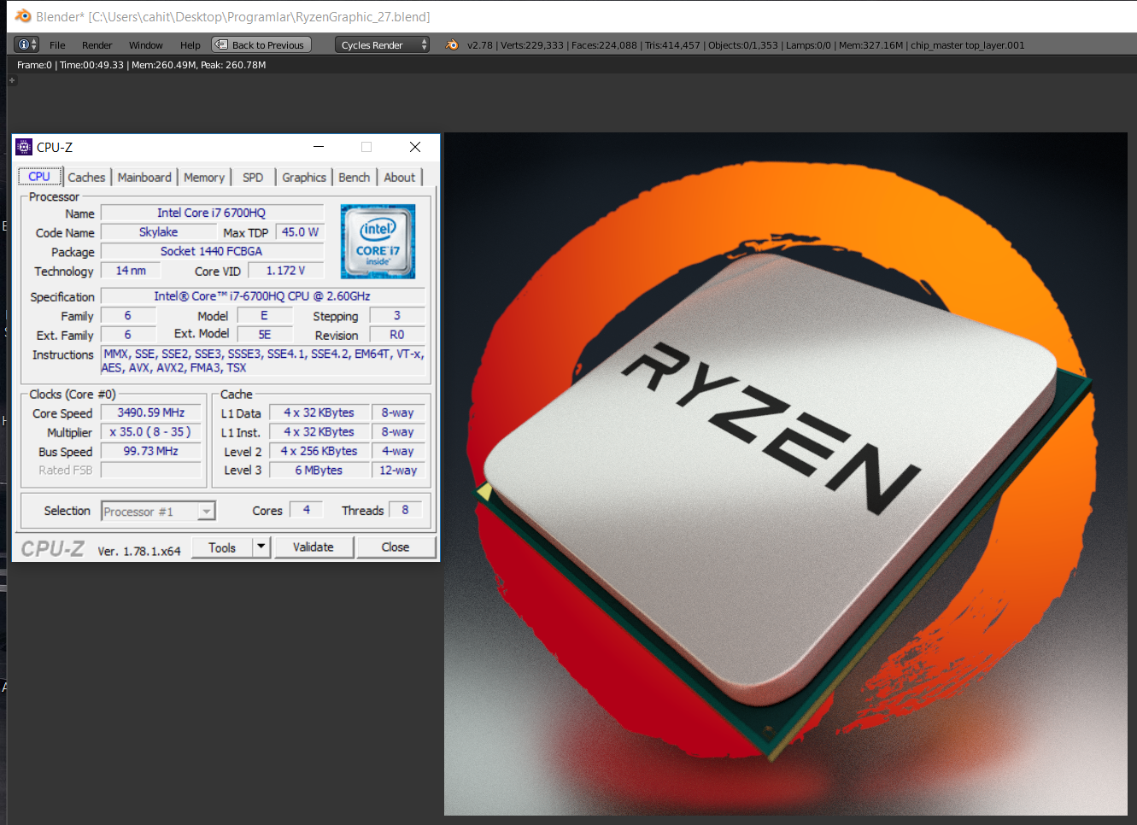Click the Blender logo in the info header

point(452,44)
